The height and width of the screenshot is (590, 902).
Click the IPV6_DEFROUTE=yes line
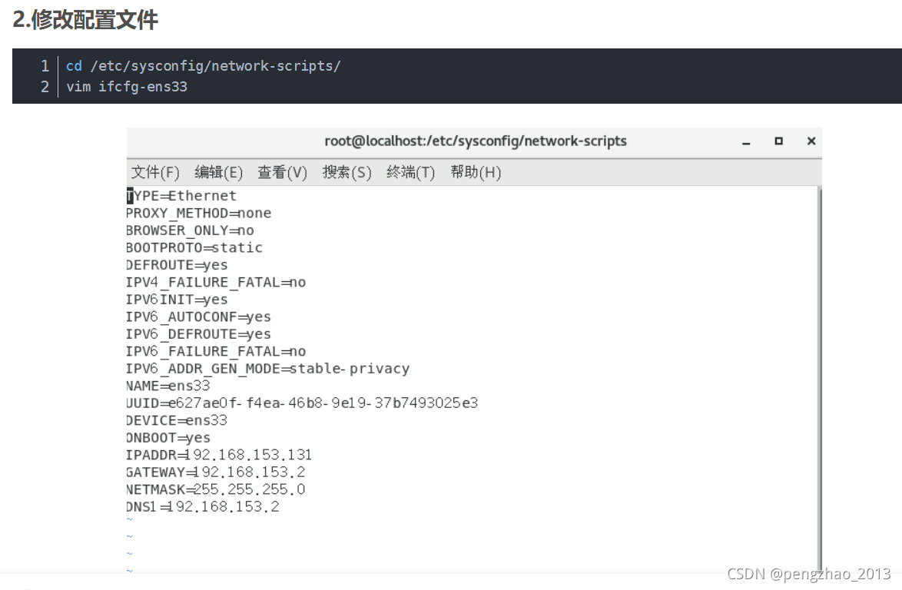198,334
